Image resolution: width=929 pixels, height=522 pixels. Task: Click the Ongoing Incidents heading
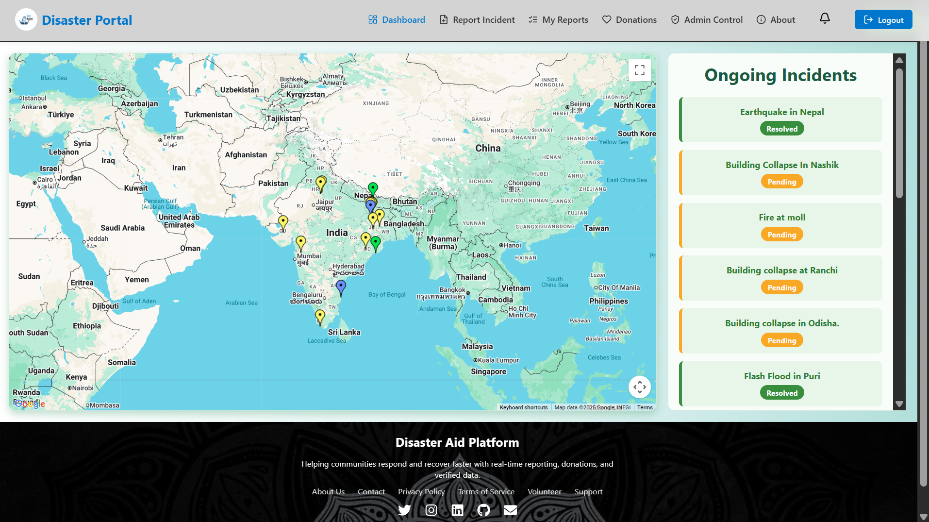[x=780, y=75]
